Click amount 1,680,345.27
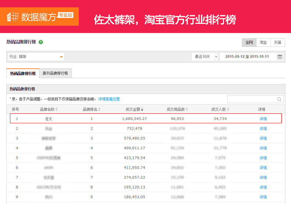Screen dimensions: 291x204 [x=134, y=119]
